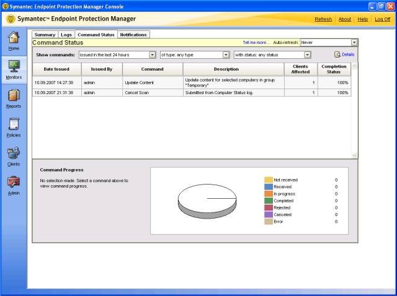Open the Help link
This screenshot has width=397, height=296.
pos(362,19)
